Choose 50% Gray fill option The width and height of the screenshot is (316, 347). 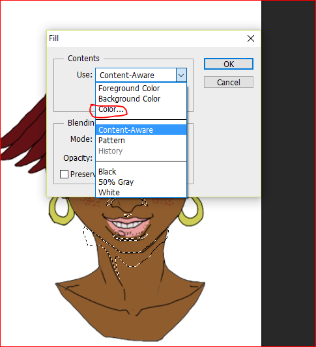pos(141,182)
